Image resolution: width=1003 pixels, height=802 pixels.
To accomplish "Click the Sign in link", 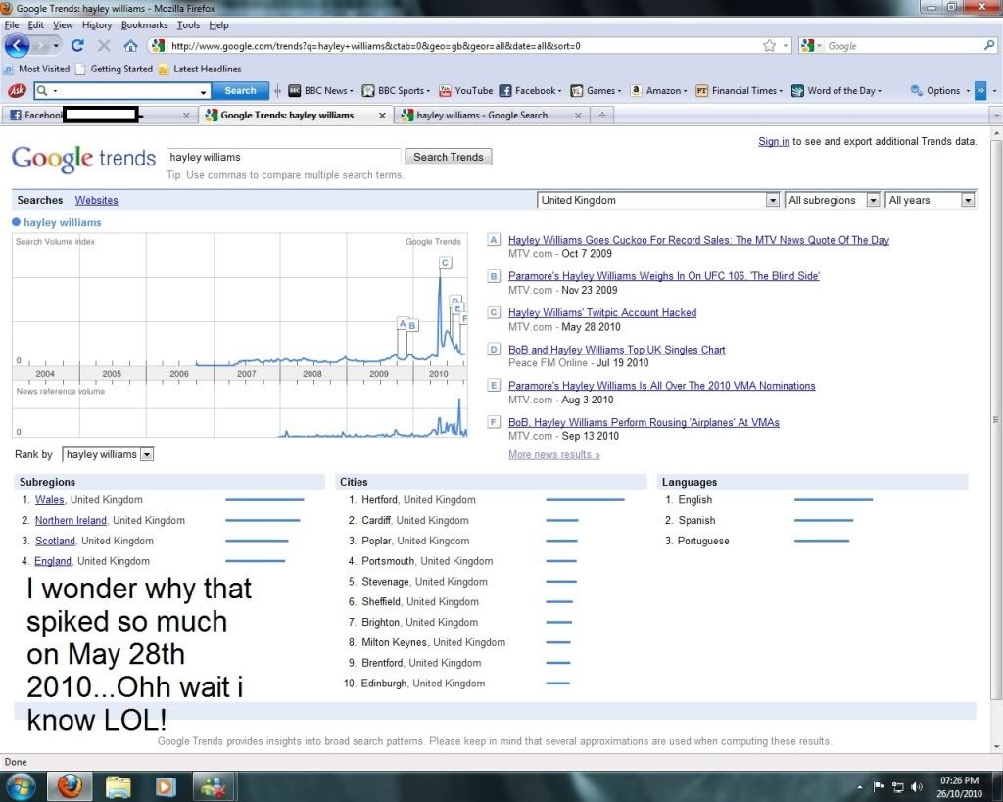I will coord(774,141).
